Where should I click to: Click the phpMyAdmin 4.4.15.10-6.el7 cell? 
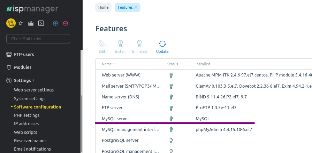click(x=224, y=130)
